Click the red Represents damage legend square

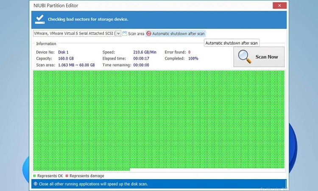(67, 176)
